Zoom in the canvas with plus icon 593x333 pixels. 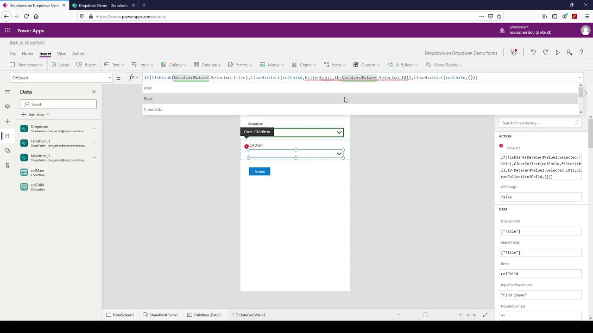pyautogui.click(x=460, y=315)
